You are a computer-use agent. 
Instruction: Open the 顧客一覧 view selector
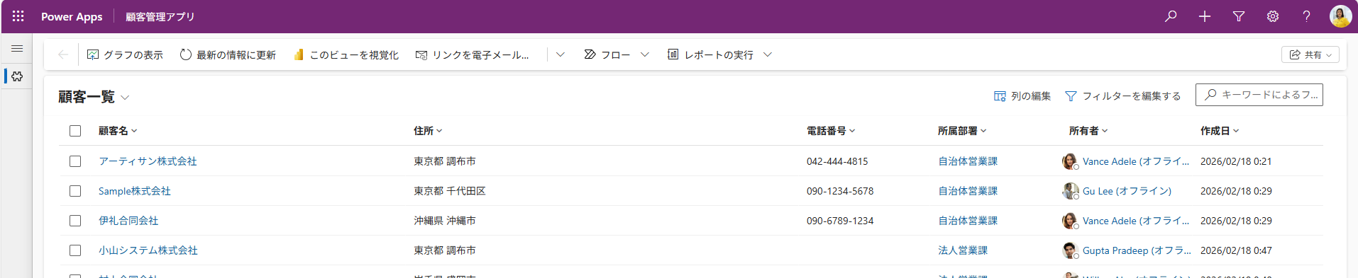(x=94, y=97)
